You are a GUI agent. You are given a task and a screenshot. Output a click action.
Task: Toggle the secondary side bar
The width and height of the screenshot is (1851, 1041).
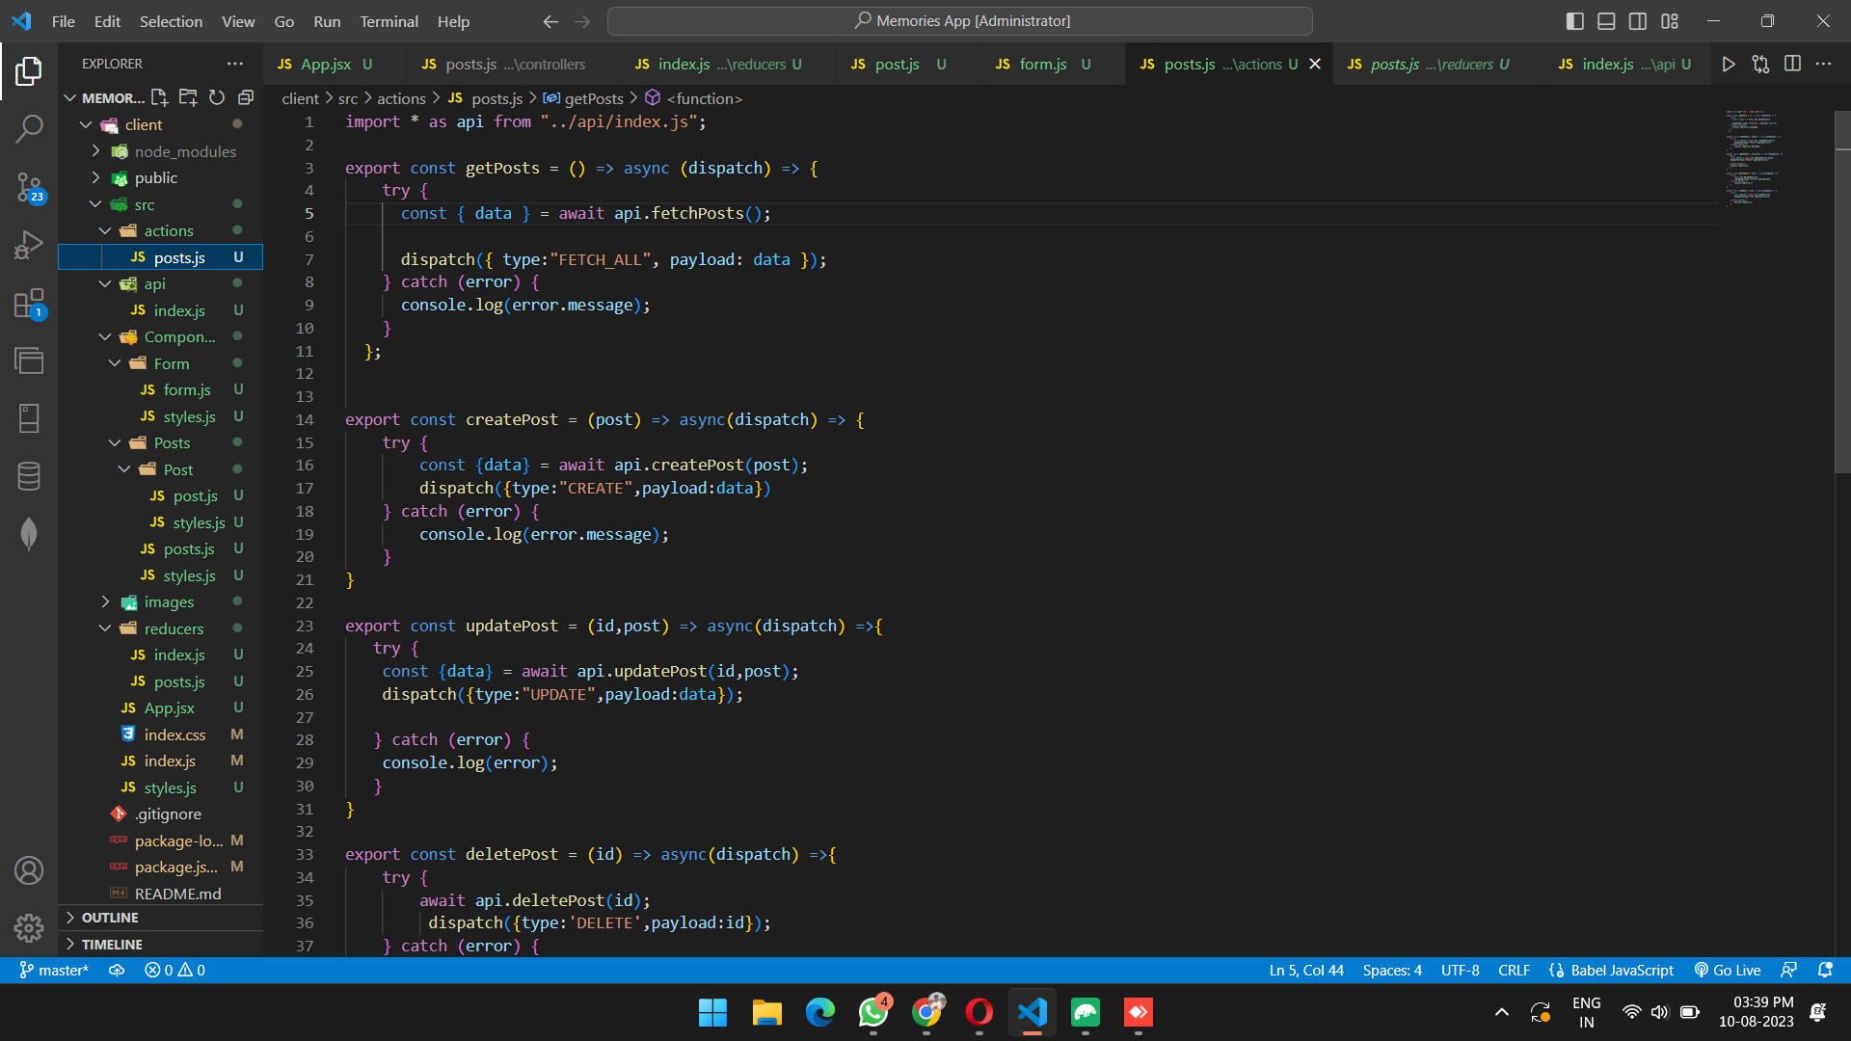tap(1638, 20)
